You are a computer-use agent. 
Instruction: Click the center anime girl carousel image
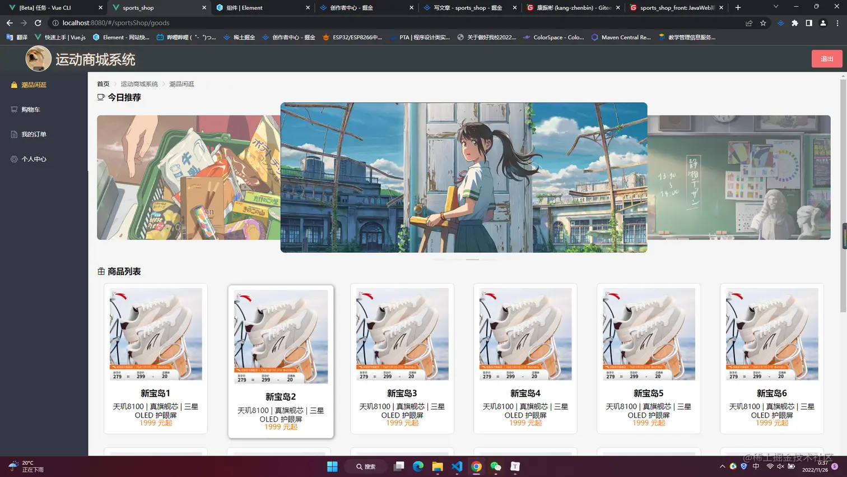(464, 177)
